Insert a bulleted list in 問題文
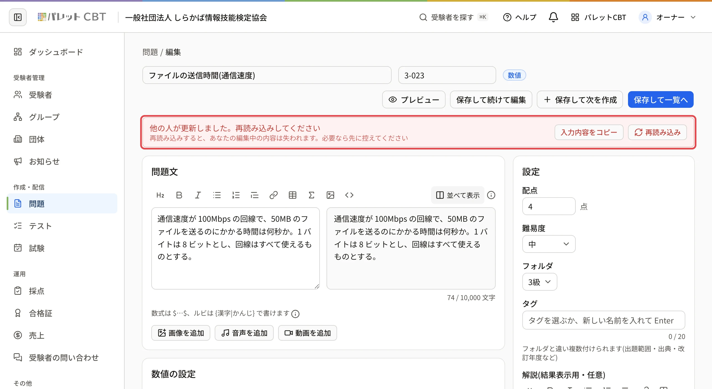The height and width of the screenshot is (389, 712). [x=217, y=195]
